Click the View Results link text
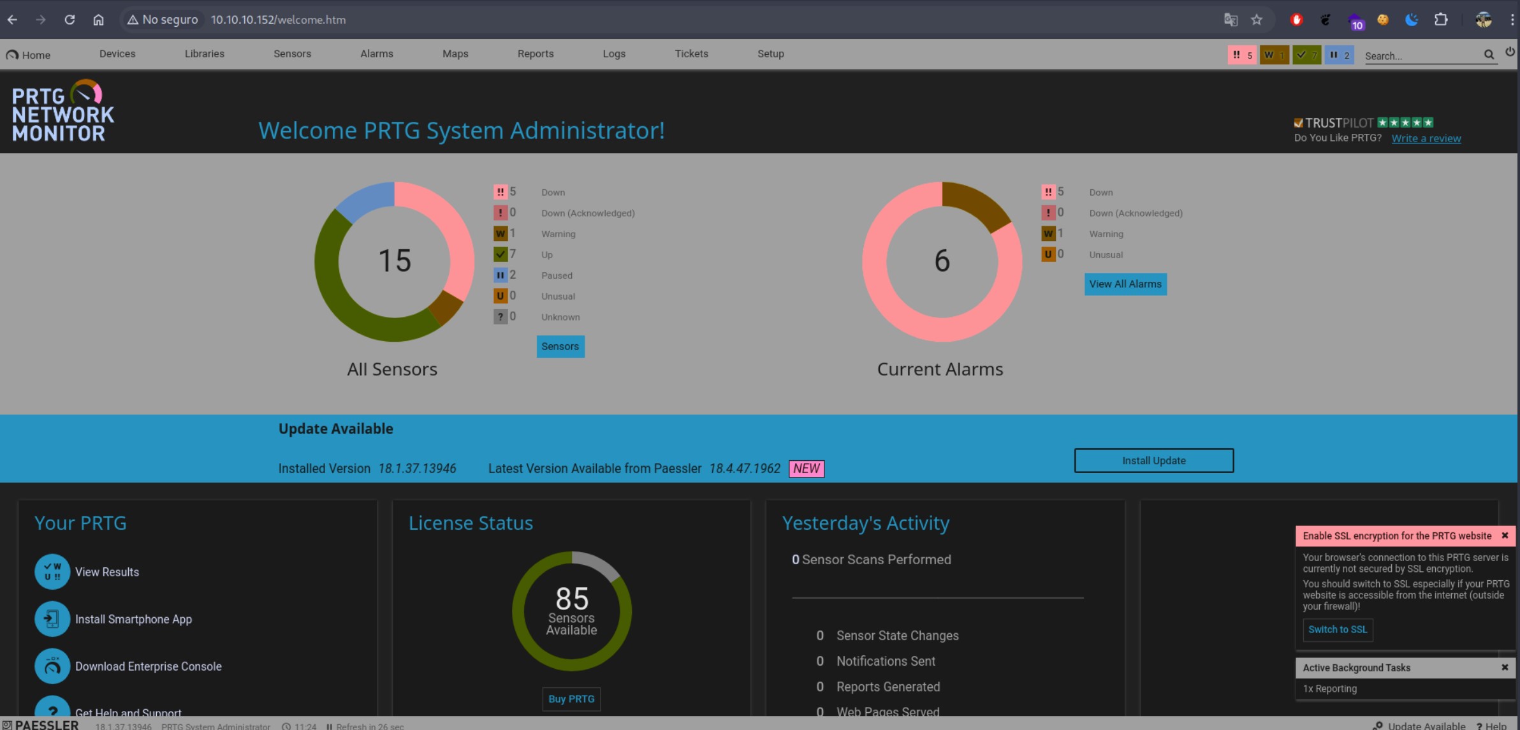The height and width of the screenshot is (730, 1520). (107, 572)
